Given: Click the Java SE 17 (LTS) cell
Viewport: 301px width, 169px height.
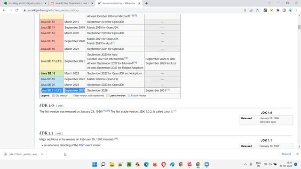Looking at the screenshot, I should coord(51,61).
